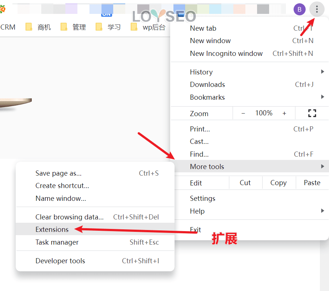Open Clear browsing data

click(x=70, y=217)
